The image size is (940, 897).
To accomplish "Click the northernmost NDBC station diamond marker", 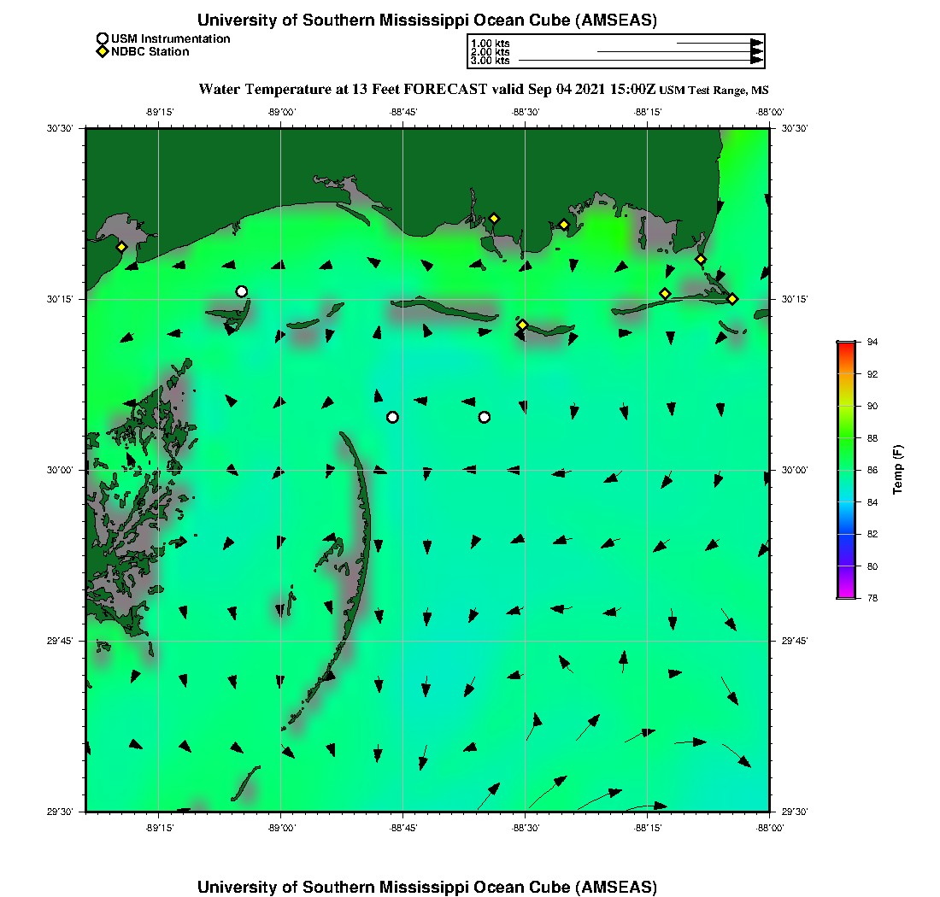I will click(x=494, y=218).
